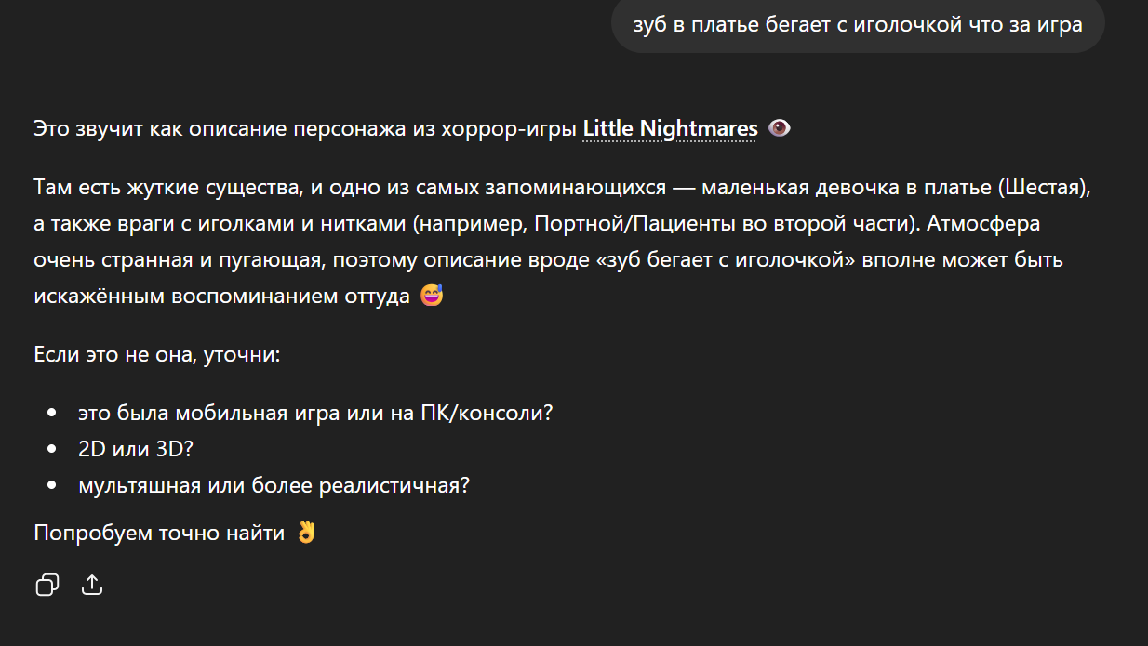Click the "Попробуем точно найти" text
The height and width of the screenshot is (646, 1148).
(x=159, y=534)
